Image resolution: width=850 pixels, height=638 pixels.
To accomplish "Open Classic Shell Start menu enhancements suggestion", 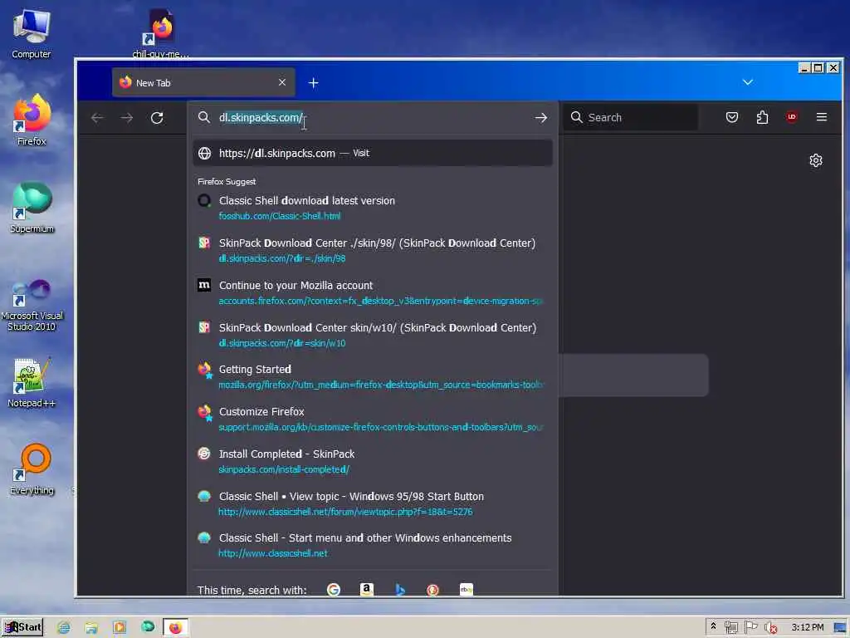I will point(373,545).
